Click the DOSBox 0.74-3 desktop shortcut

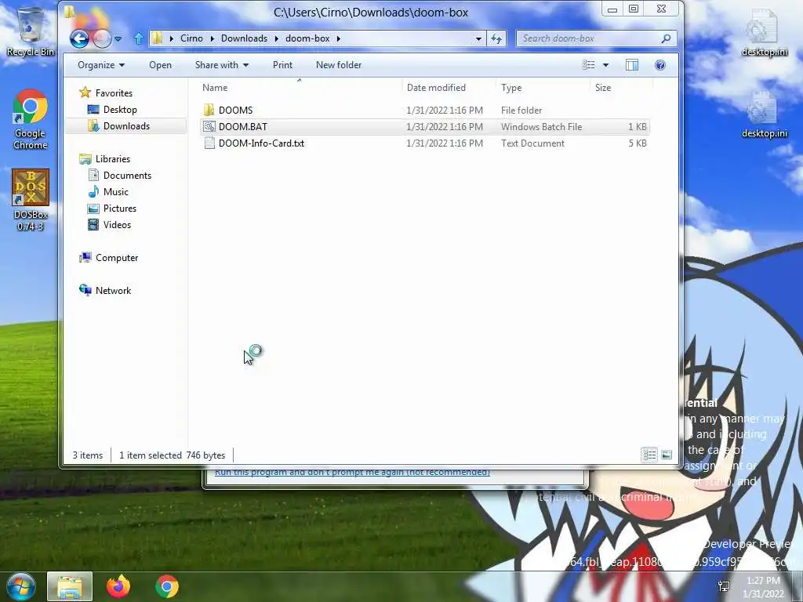click(31, 200)
